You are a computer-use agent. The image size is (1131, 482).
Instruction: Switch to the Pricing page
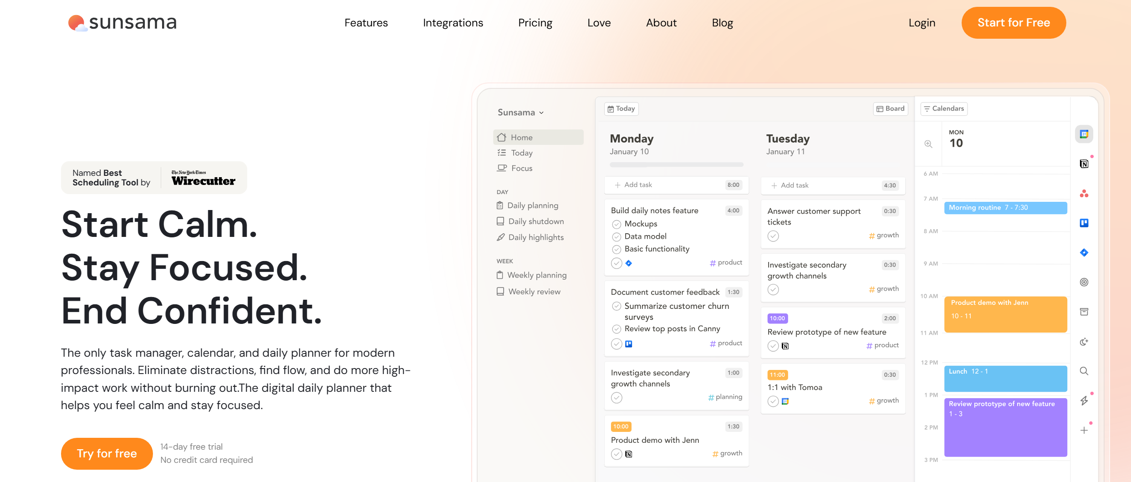pyautogui.click(x=535, y=22)
